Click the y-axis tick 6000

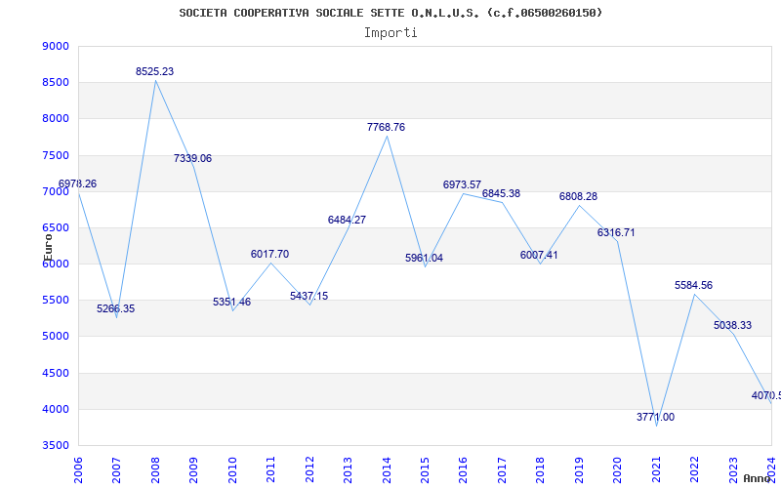click(55, 264)
